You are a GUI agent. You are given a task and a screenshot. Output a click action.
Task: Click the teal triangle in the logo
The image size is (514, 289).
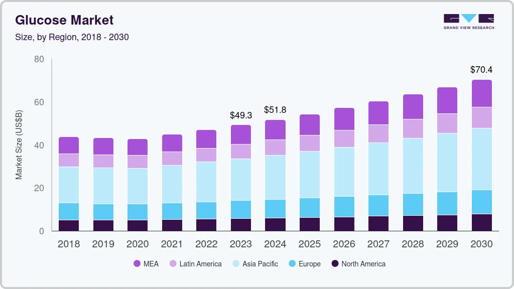point(469,18)
